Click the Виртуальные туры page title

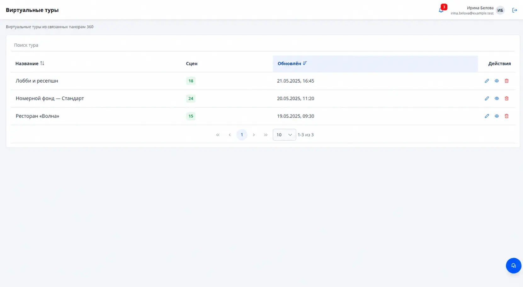point(32,10)
